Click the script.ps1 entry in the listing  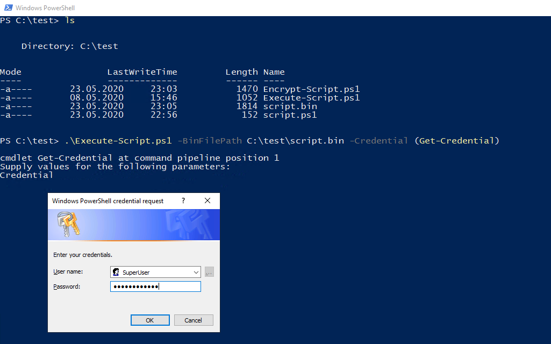(290, 115)
